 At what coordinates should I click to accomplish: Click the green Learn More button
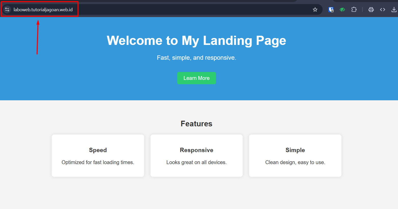point(197,78)
